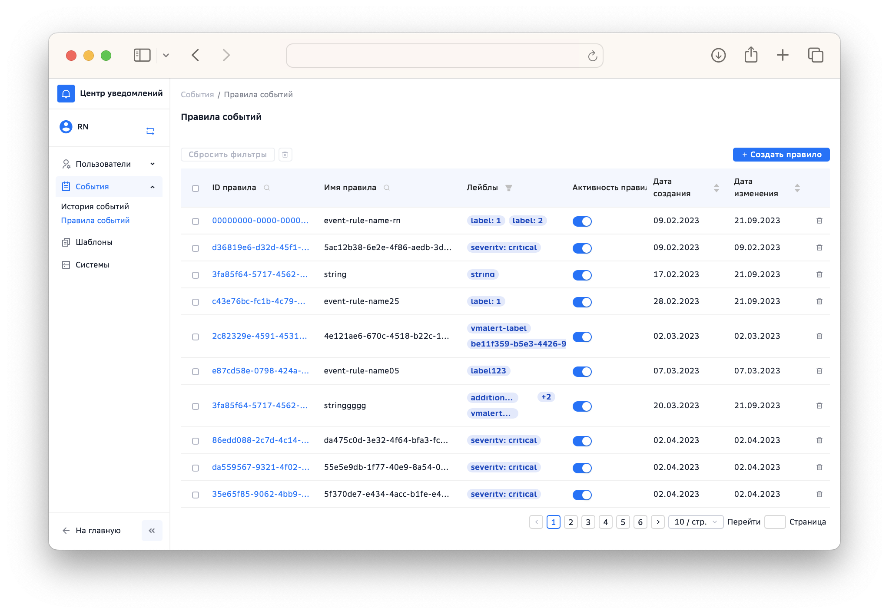
Task: Open rule ID link e87cd58e-0798-424a
Action: (x=260, y=371)
